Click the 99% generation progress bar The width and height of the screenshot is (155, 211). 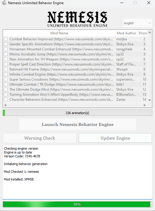pos(77,204)
